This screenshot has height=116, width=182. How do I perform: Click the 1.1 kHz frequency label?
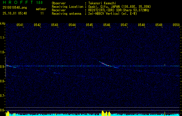(x=3, y=38)
